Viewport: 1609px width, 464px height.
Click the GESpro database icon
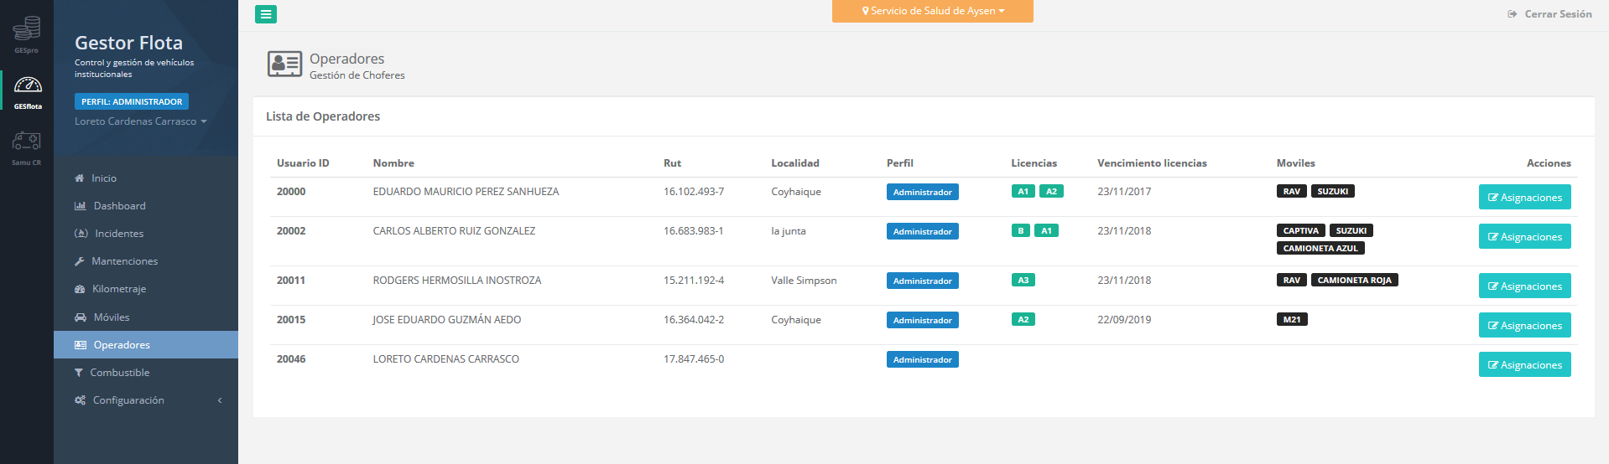click(26, 28)
